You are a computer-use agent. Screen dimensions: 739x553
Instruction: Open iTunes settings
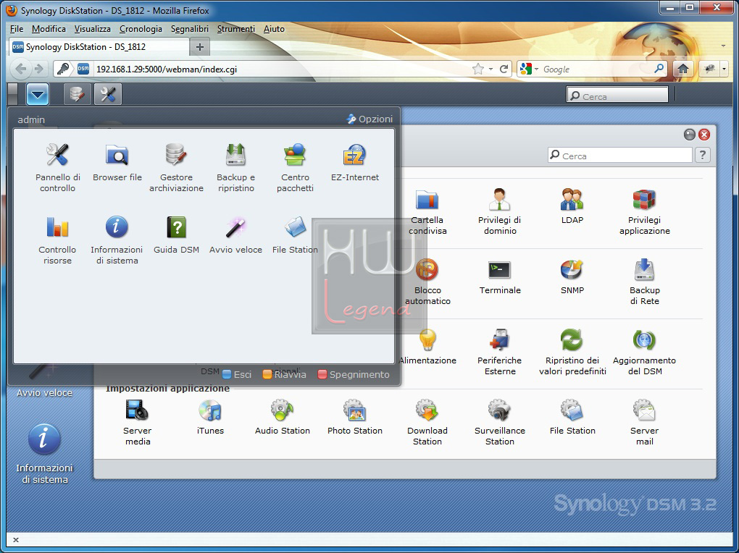[210, 417]
